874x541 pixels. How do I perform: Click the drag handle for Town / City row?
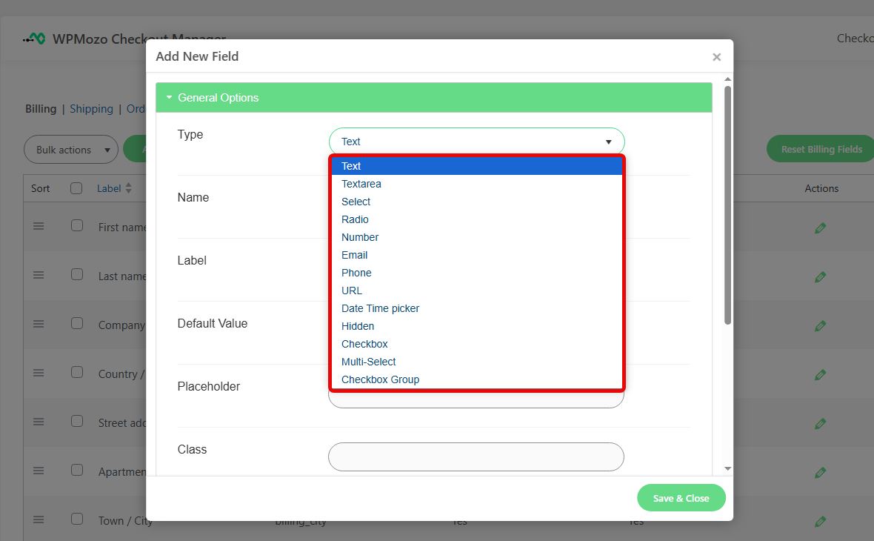pos(39,520)
